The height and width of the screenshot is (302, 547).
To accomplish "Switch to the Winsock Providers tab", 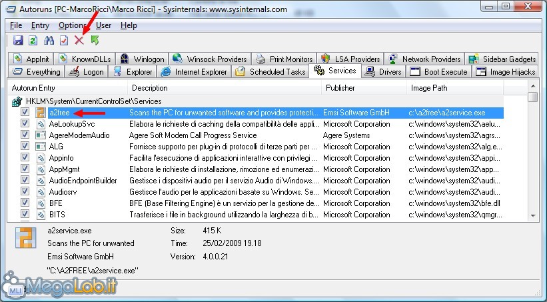I will [210, 59].
